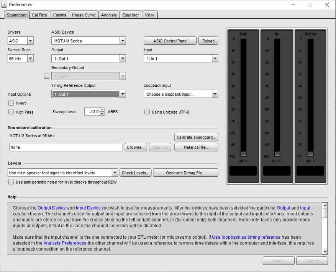
Task: Open the Loopback Input chooser dropdown
Action: (x=181, y=94)
